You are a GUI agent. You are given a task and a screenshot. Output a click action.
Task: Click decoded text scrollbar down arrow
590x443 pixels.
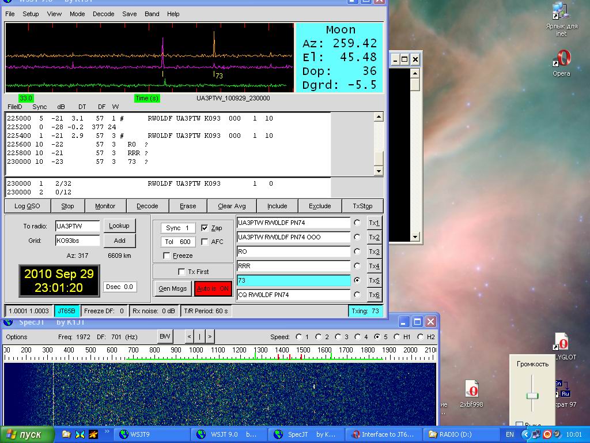click(x=379, y=171)
